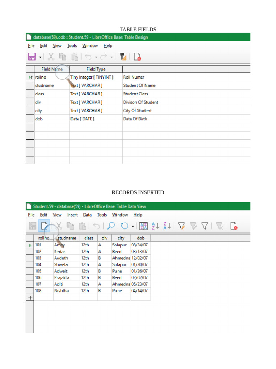Click Paste icon in Table Design toolbar
The height and width of the screenshot is (369, 276).
point(75,57)
